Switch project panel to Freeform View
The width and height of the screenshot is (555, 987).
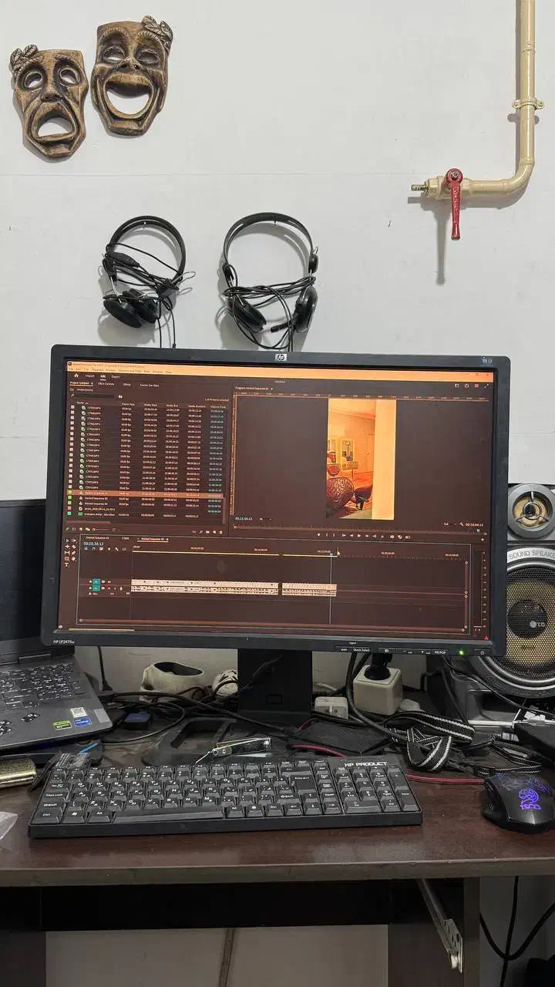(87, 529)
